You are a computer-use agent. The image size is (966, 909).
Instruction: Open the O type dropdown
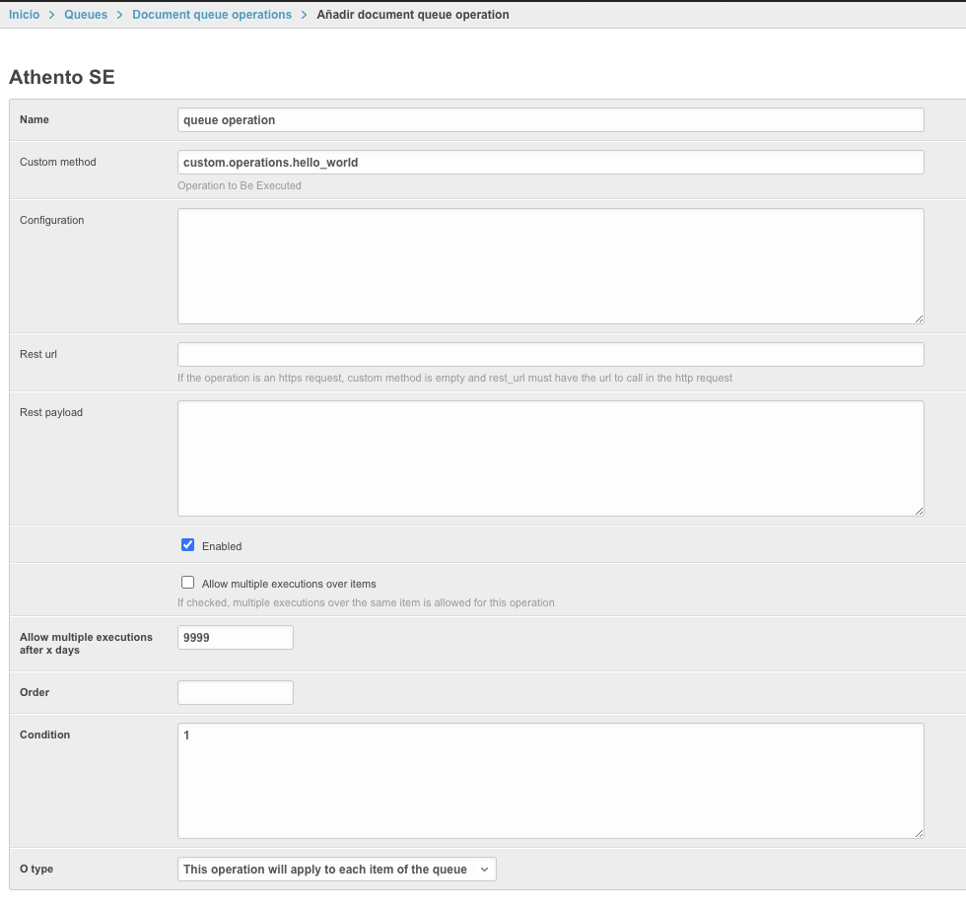(x=335, y=869)
